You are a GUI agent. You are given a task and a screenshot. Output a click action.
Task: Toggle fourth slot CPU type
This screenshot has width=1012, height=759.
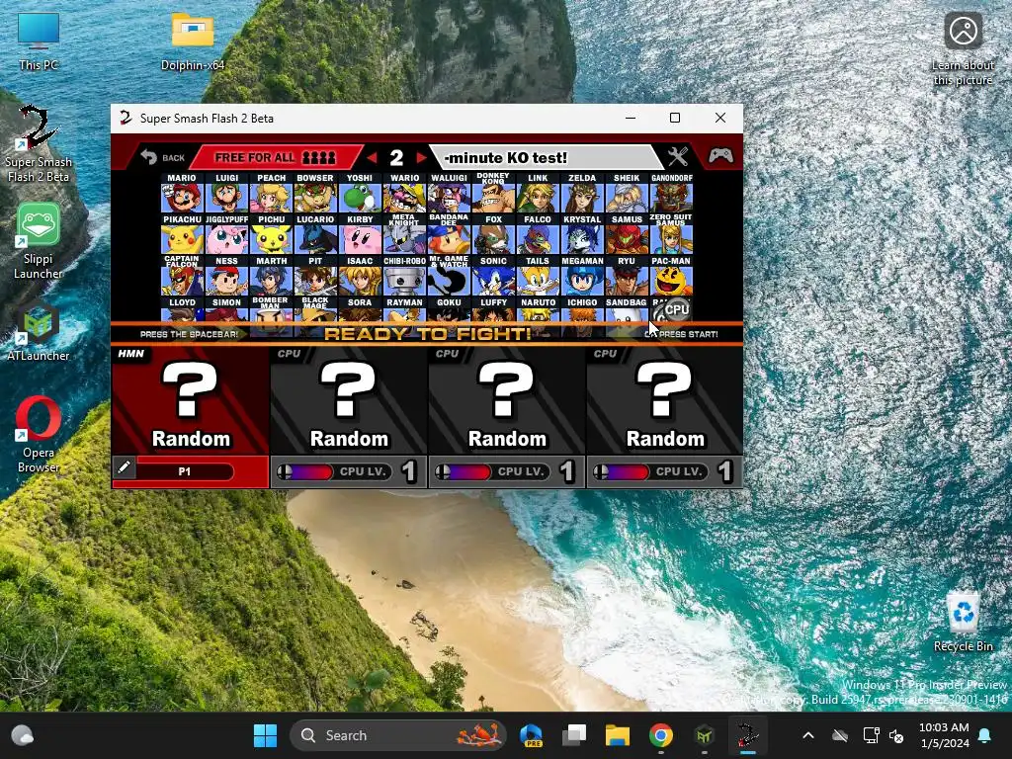click(605, 354)
